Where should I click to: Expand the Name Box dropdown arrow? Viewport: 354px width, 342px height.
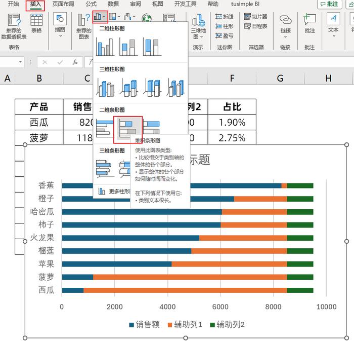coord(20,62)
